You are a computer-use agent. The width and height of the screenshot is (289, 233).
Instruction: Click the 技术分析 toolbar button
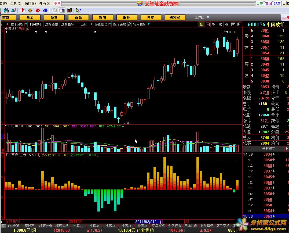point(17,24)
